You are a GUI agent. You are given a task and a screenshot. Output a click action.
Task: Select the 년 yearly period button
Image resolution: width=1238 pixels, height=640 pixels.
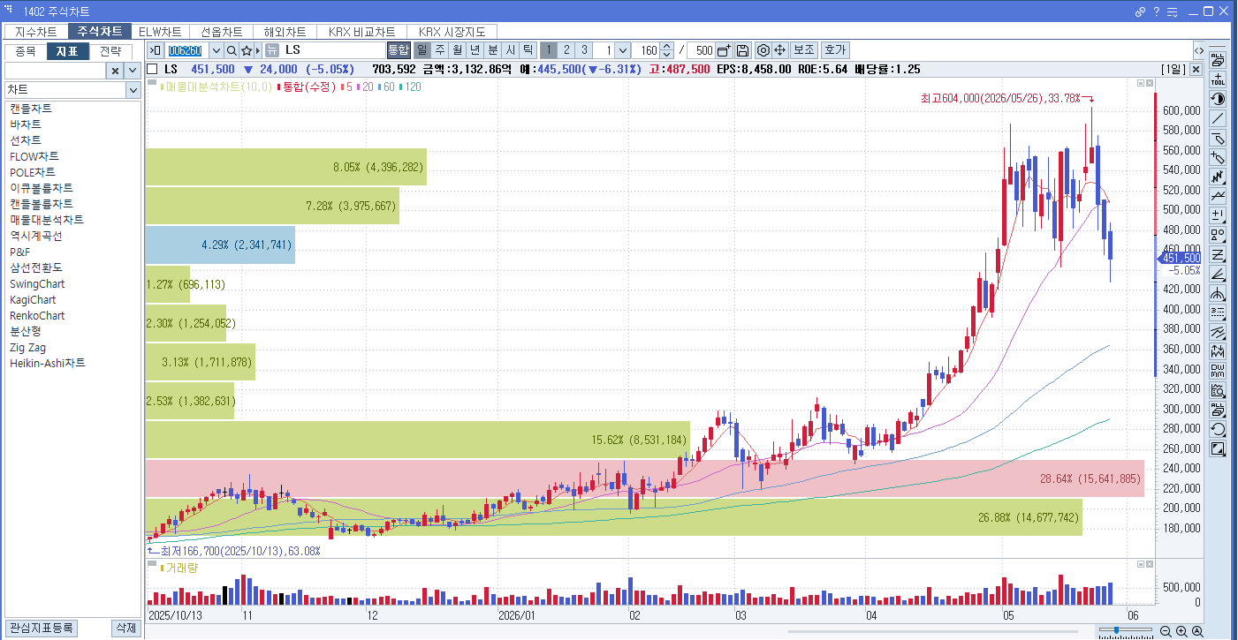pyautogui.click(x=475, y=50)
